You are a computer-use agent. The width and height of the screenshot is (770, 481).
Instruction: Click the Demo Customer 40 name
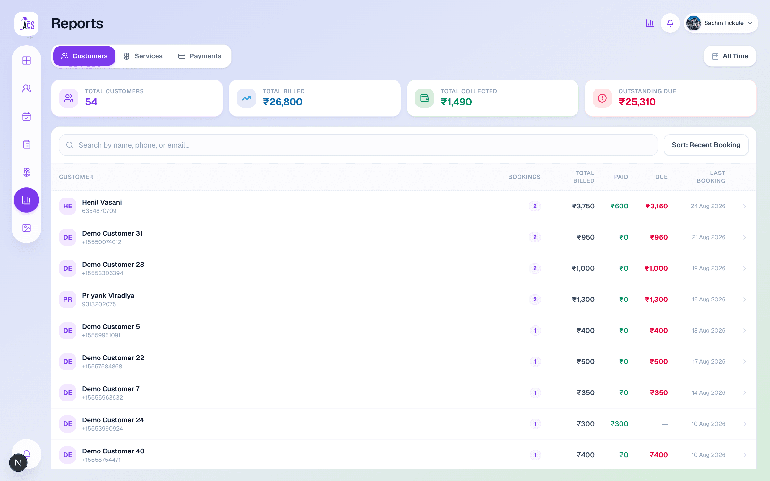113,451
